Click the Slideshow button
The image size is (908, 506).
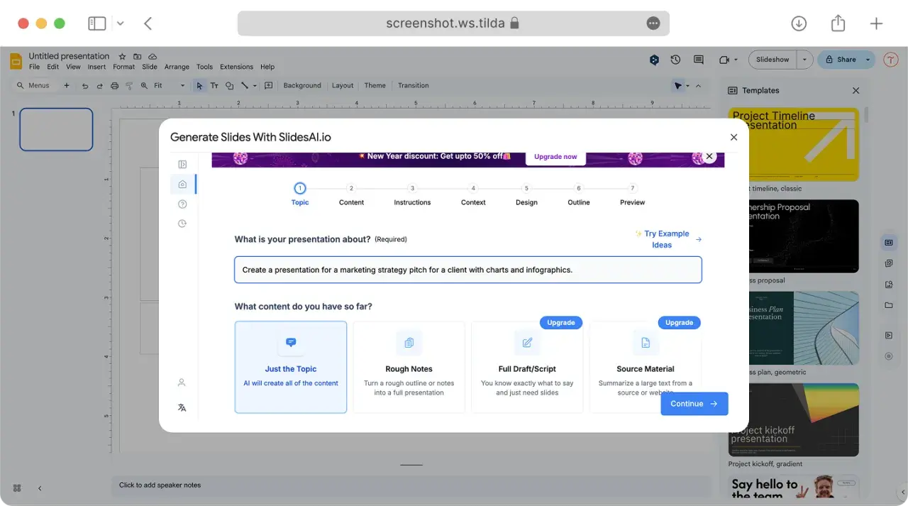pyautogui.click(x=773, y=60)
